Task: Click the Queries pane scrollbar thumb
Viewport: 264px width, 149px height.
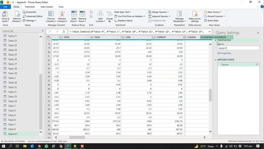Action: coord(40,101)
